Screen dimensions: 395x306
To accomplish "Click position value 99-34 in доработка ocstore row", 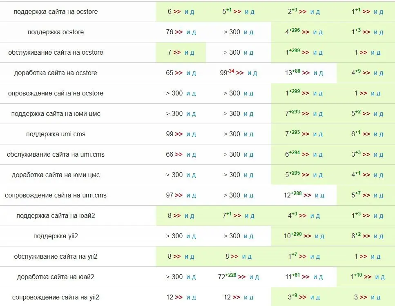I will (x=227, y=73).
